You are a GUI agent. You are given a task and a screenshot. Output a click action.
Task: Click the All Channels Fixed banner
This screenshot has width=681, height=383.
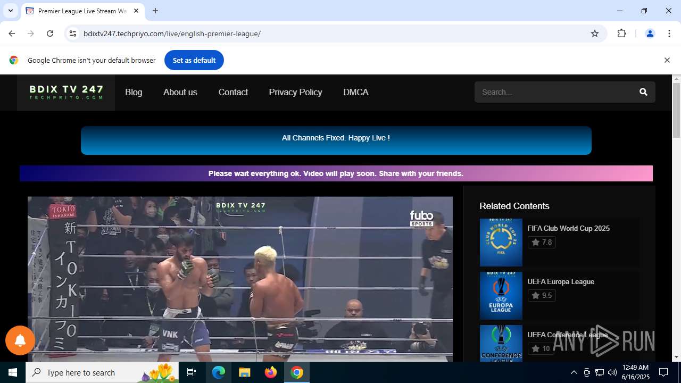tap(336, 140)
